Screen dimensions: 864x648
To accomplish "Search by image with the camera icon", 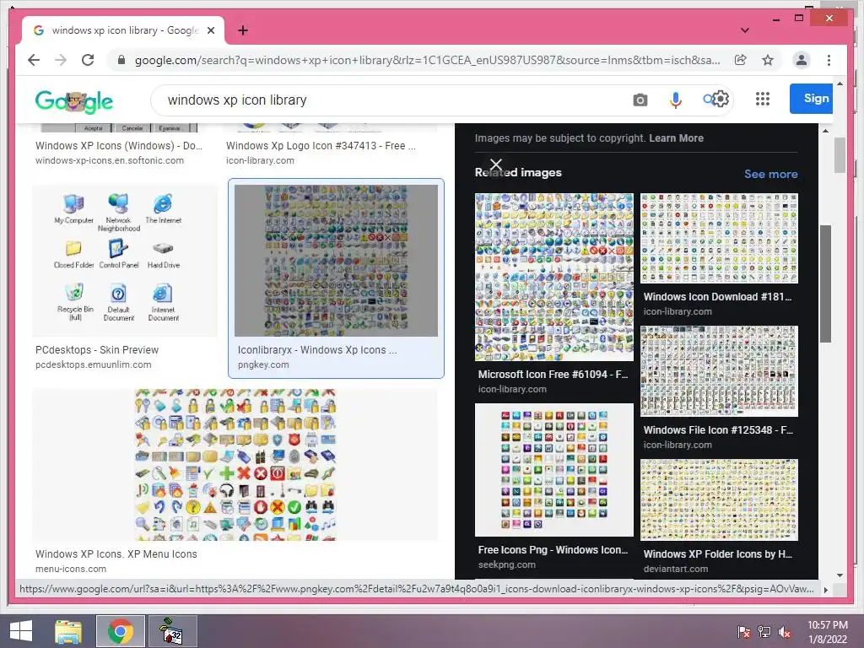I will (x=640, y=100).
